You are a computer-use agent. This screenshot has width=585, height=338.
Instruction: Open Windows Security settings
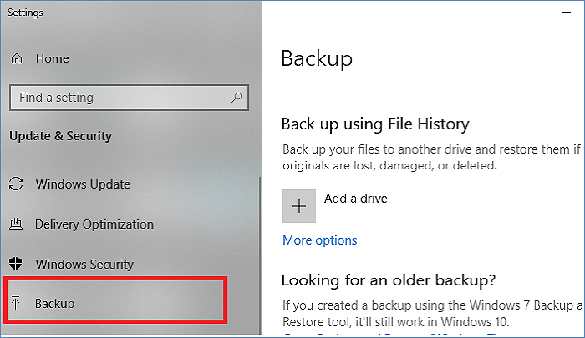tap(84, 265)
